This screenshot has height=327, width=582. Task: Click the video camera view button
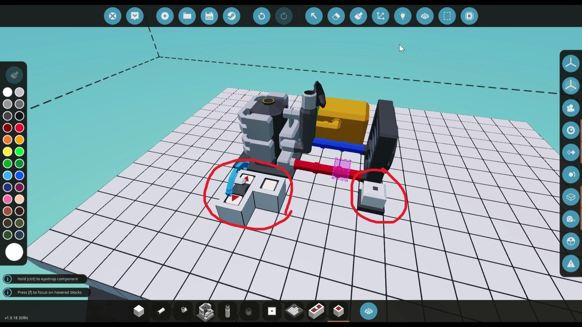tap(571, 108)
